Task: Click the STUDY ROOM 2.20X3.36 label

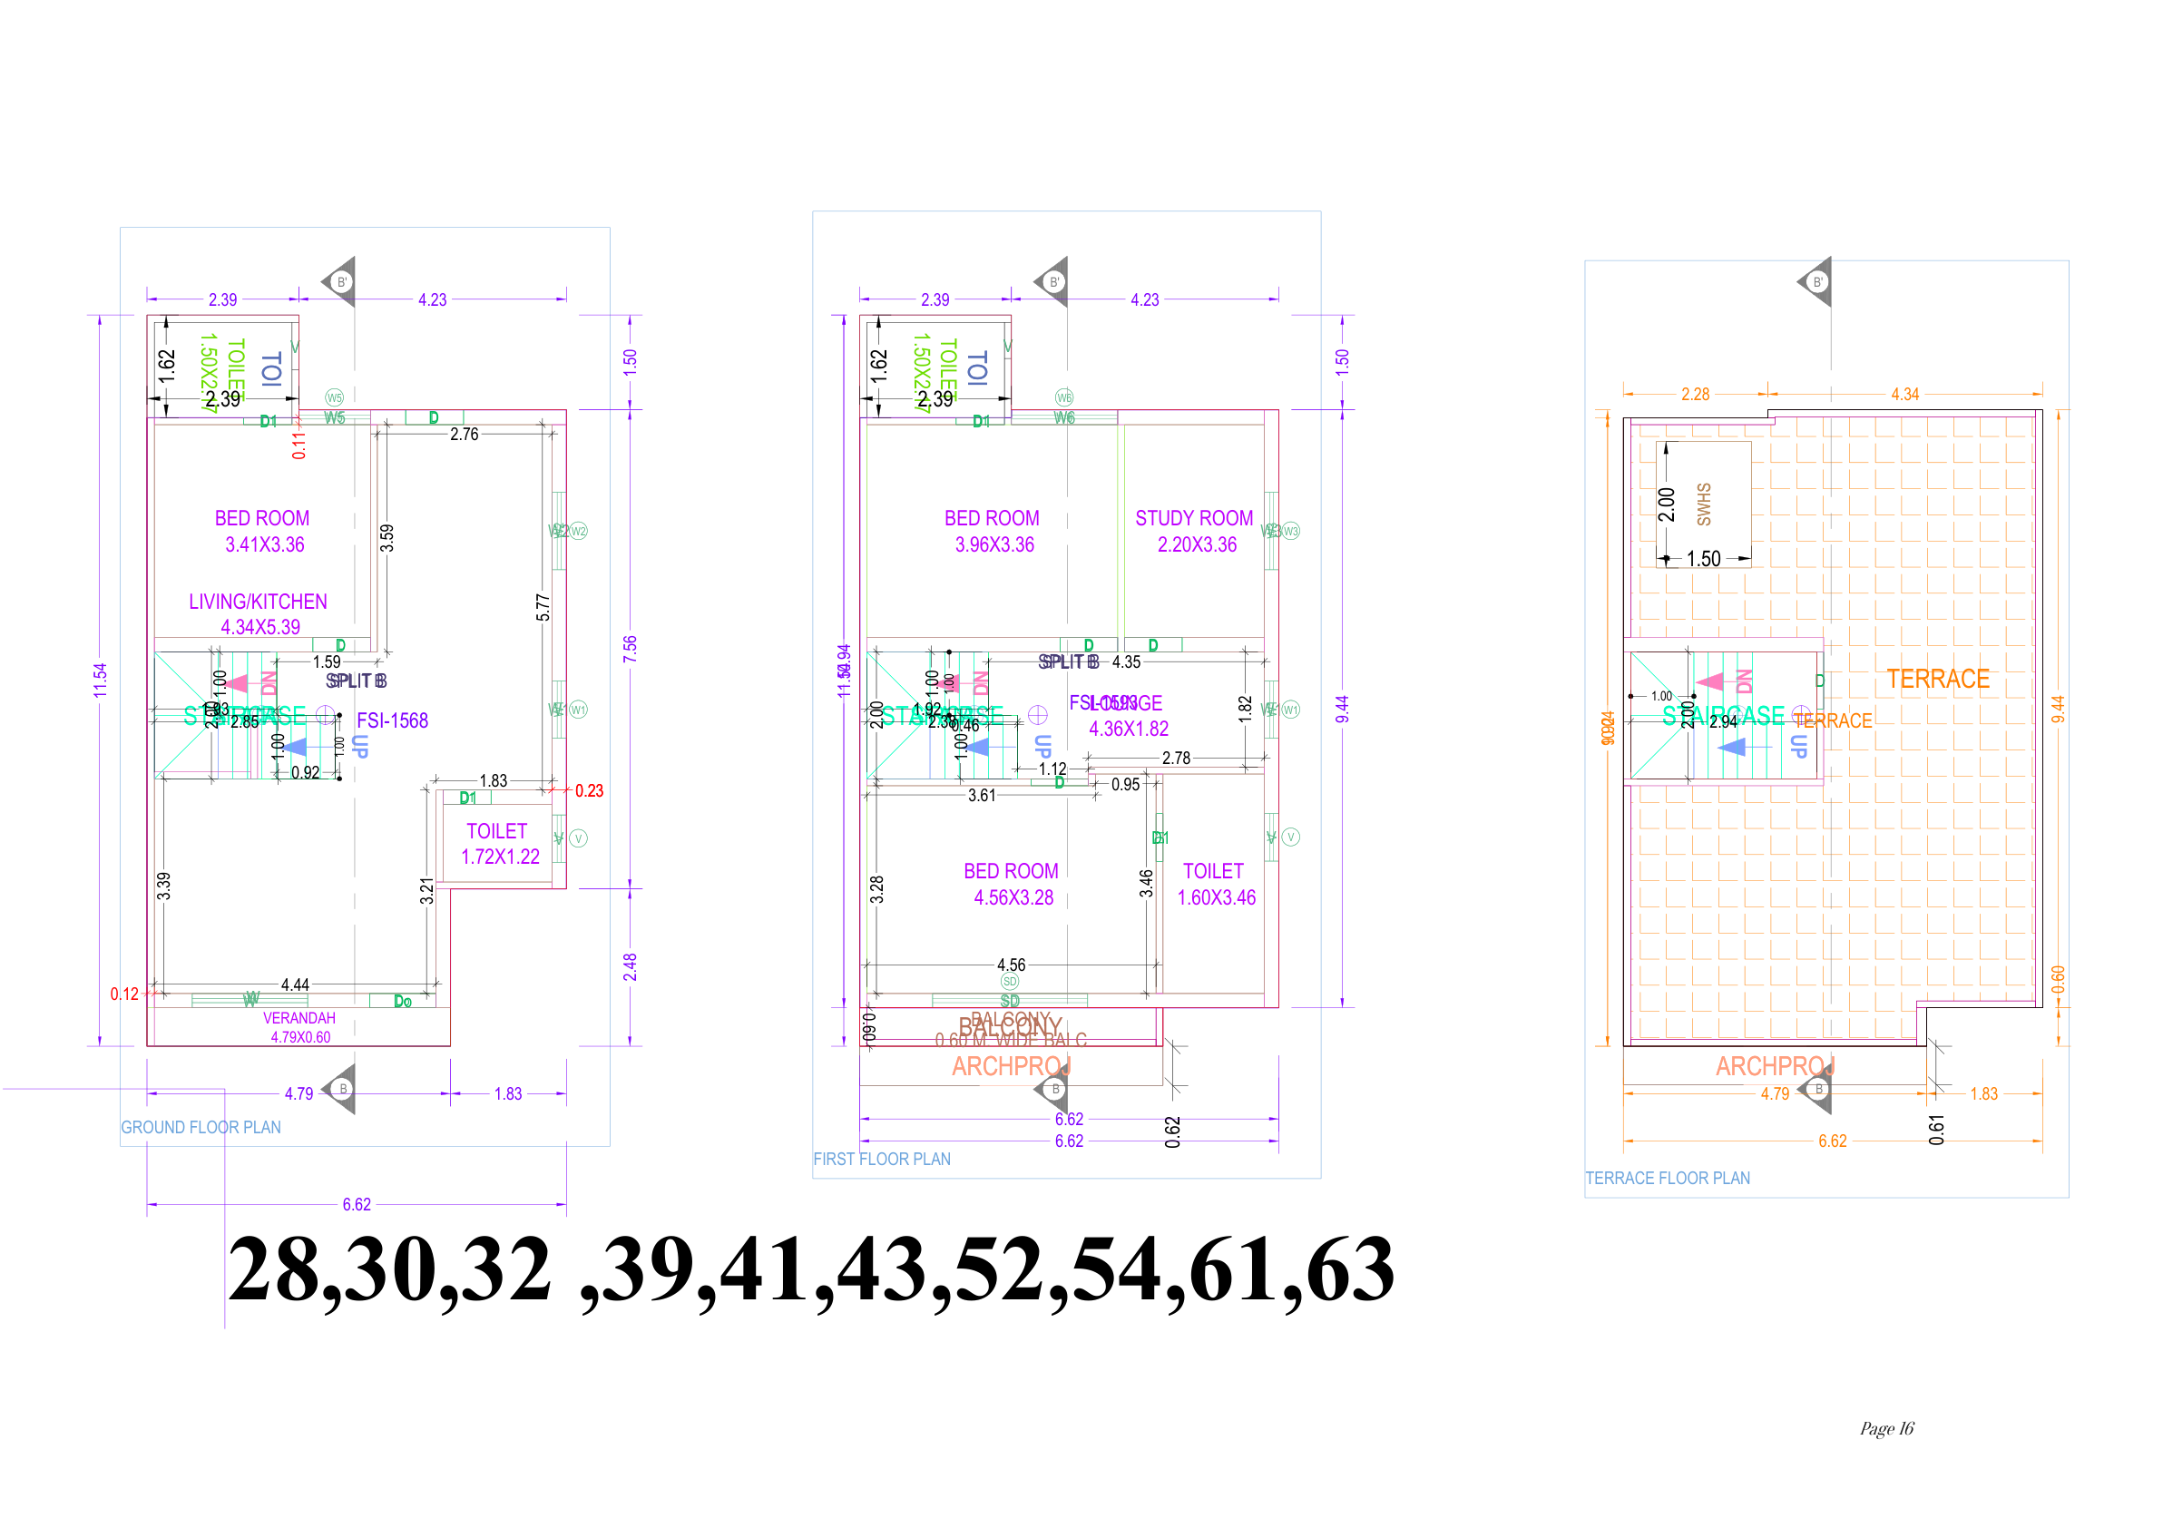Action: pyautogui.click(x=1195, y=532)
